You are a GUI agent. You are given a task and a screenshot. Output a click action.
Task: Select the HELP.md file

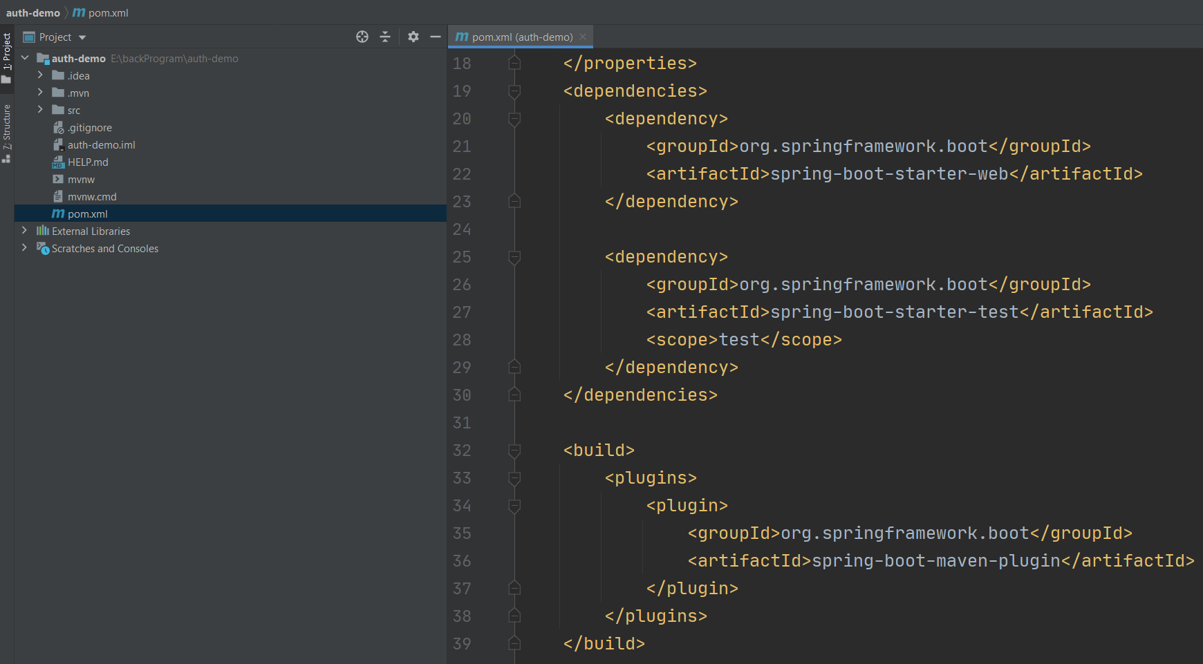(88, 162)
